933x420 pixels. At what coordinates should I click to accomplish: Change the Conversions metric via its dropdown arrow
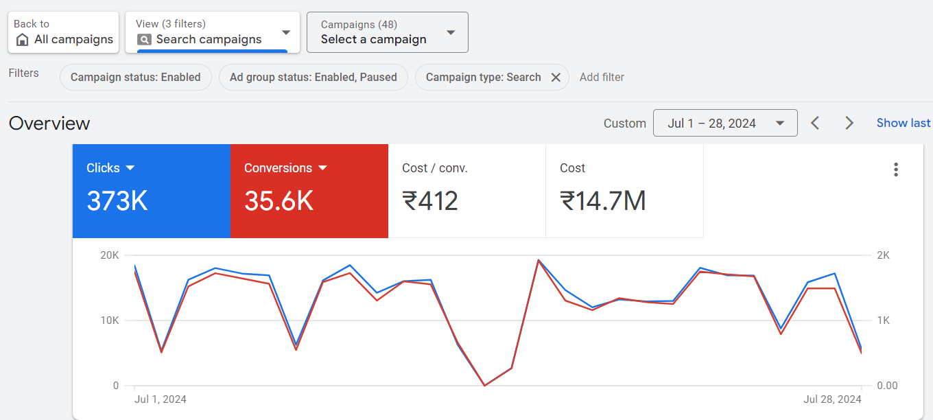pyautogui.click(x=322, y=168)
